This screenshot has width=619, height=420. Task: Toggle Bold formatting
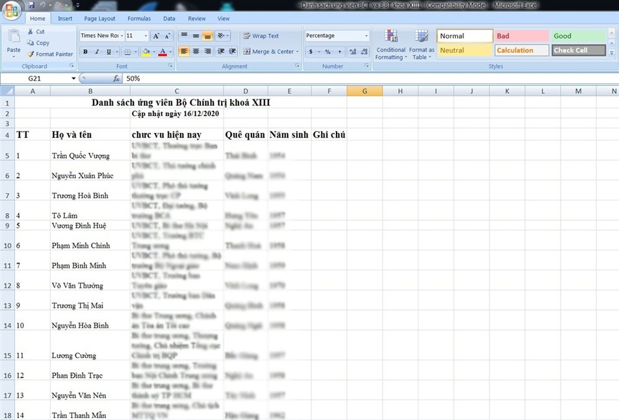85,52
